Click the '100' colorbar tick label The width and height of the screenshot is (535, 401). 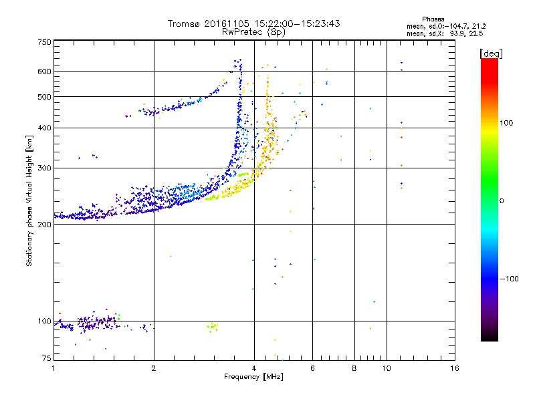click(506, 123)
